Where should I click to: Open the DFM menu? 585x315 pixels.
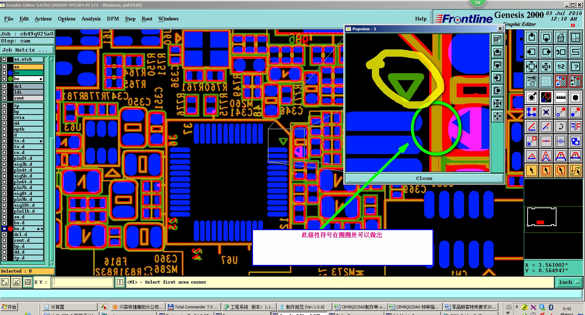pos(113,19)
